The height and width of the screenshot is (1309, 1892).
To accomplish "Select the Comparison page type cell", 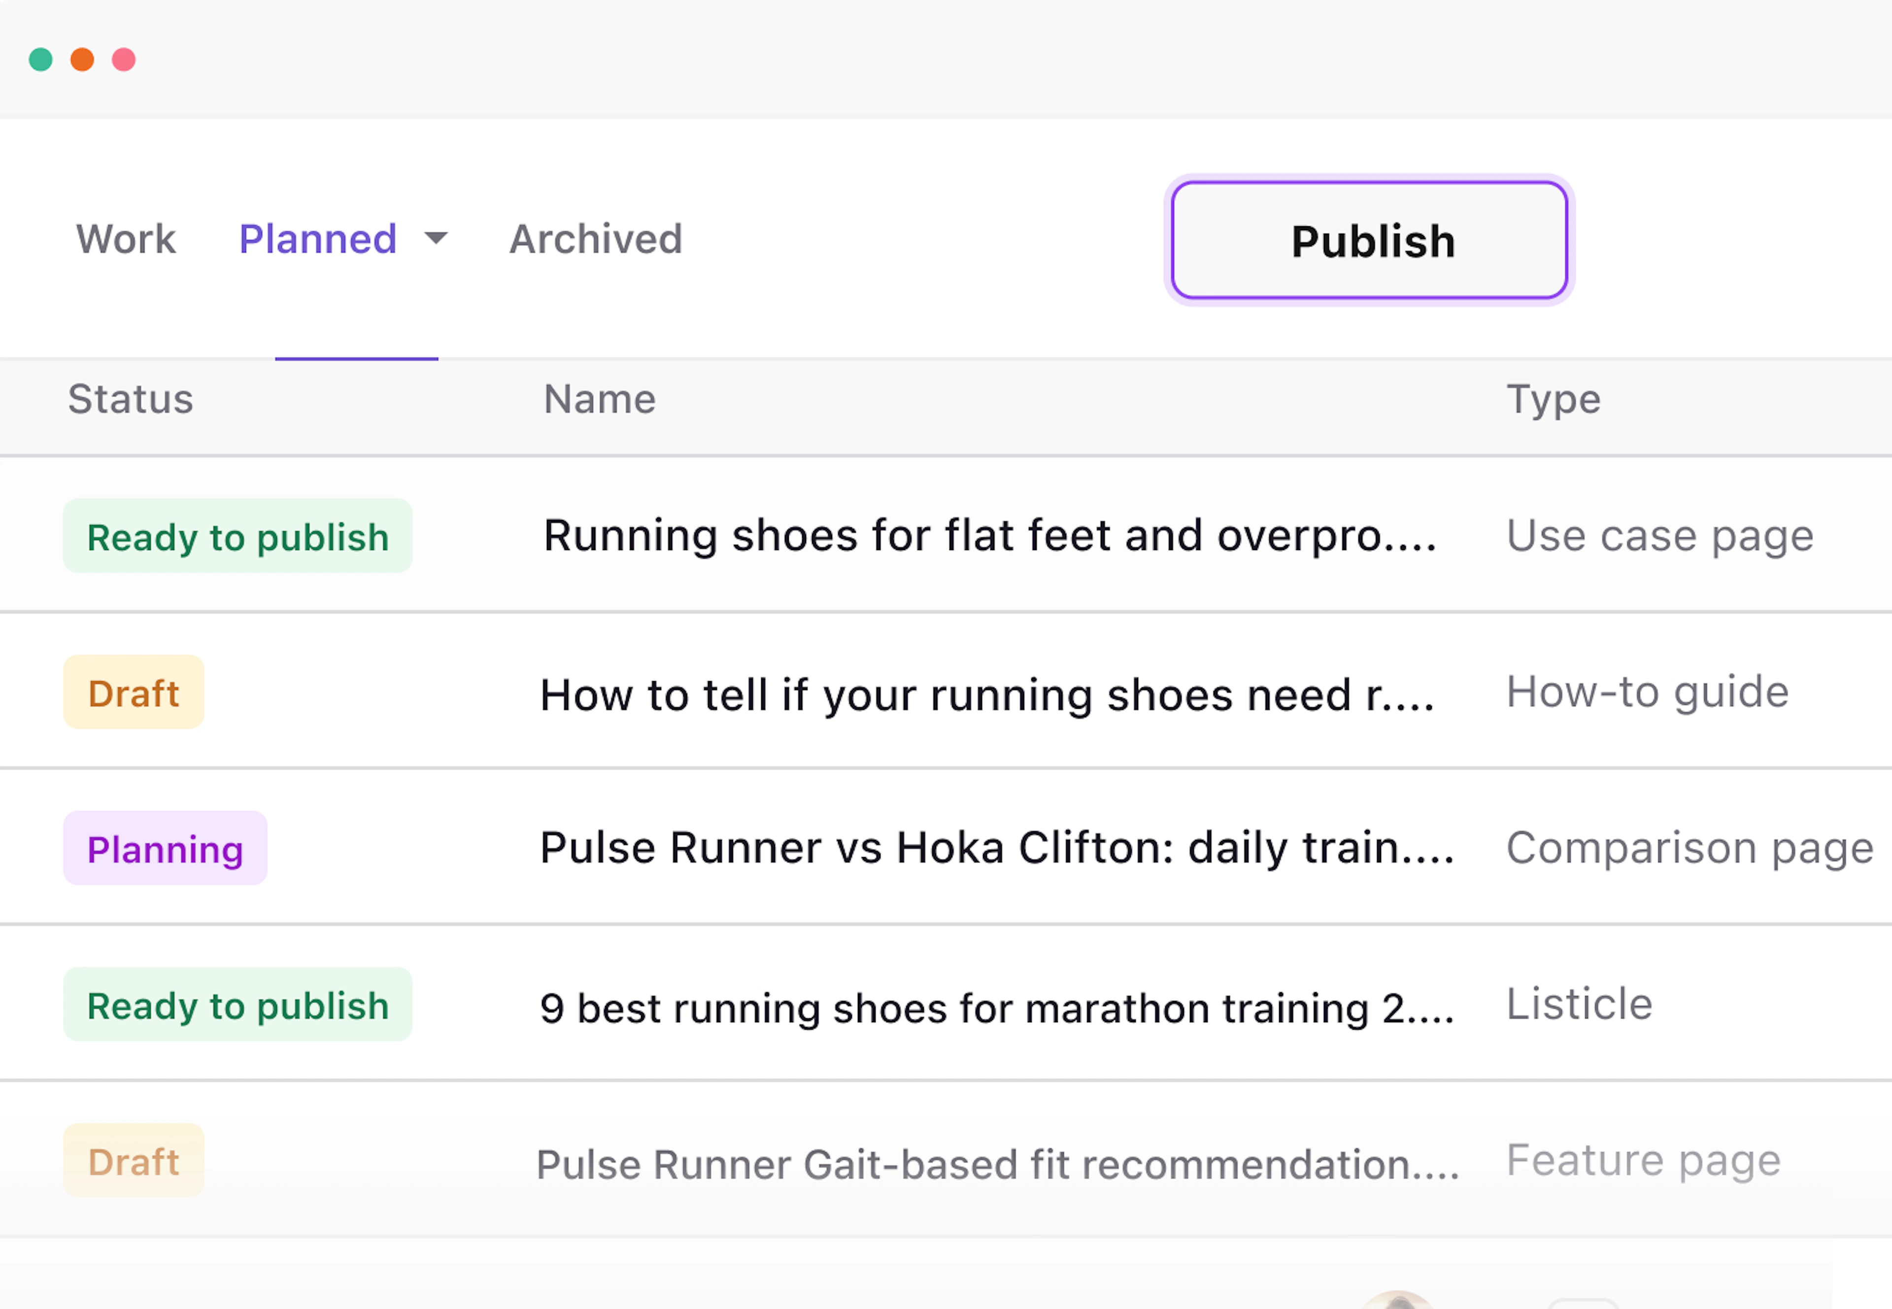I will (1690, 848).
